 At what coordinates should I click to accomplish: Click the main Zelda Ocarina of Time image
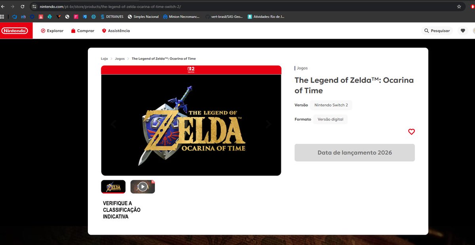coord(191,125)
